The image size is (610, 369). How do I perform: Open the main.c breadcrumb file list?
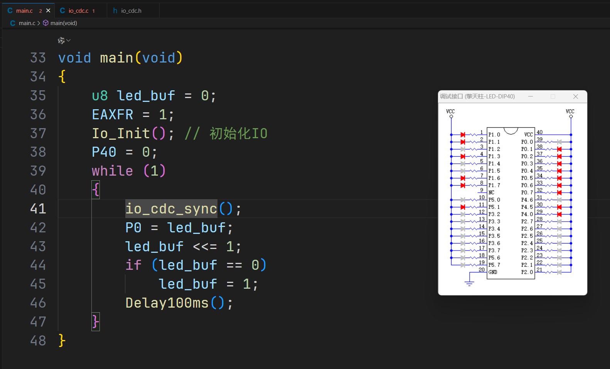pyautogui.click(x=27, y=23)
